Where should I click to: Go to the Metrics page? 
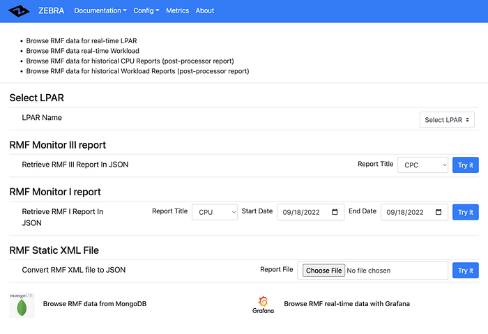tap(177, 10)
